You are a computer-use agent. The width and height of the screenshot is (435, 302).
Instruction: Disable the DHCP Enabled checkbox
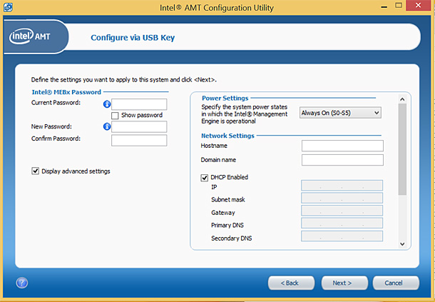pyautogui.click(x=205, y=177)
